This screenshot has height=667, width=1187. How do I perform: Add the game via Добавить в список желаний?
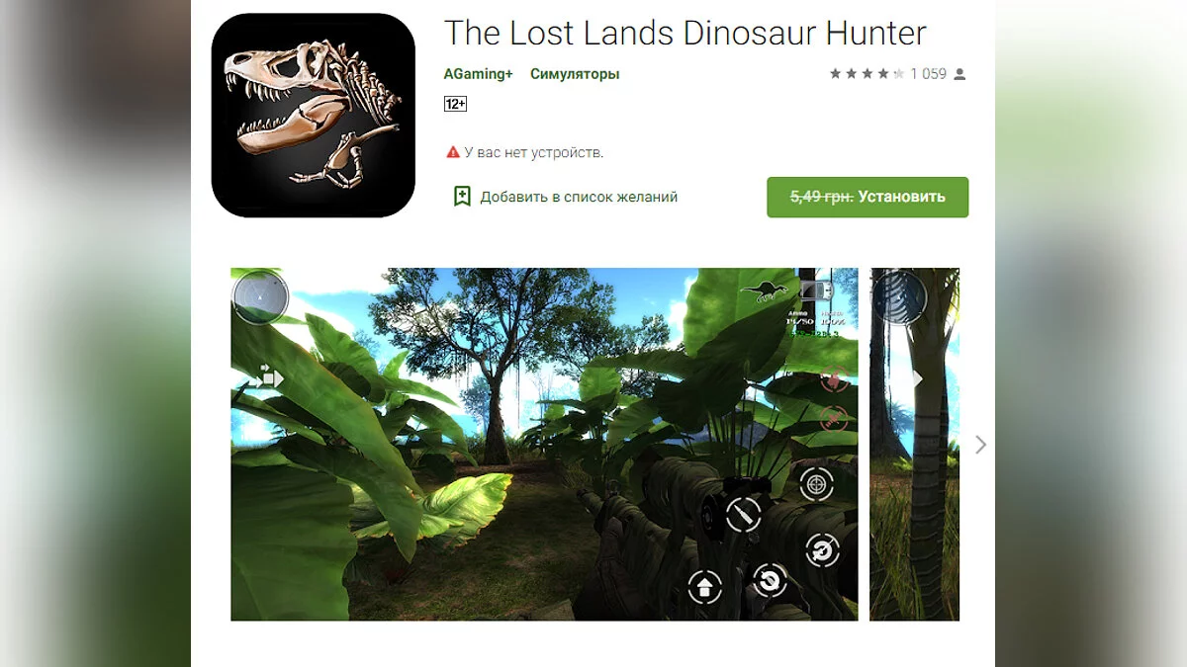(x=579, y=197)
